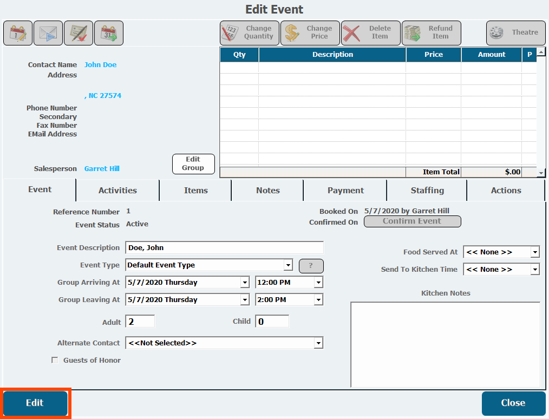Viewport: 549px width, 419px height.
Task: Open the Theatre button with film reel
Action: click(515, 33)
